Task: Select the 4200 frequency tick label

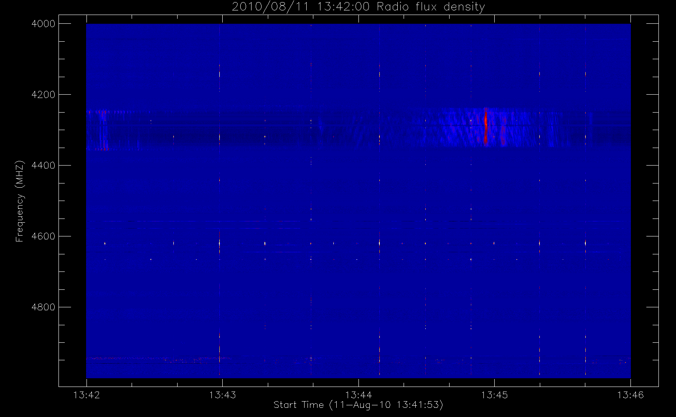Action: [x=43, y=95]
